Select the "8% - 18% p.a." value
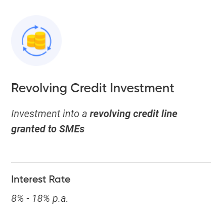Screen dimensions: 222x215 click(x=39, y=198)
